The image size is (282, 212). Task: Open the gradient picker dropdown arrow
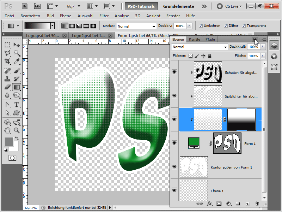(x=52, y=26)
